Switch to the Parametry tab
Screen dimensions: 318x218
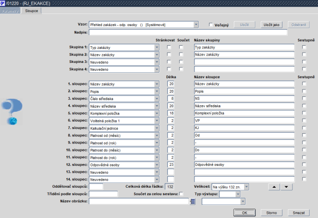click(x=10, y=11)
